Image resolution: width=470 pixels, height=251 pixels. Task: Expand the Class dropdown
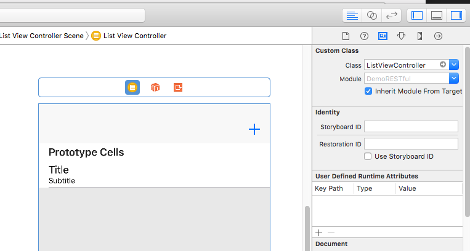click(x=454, y=65)
